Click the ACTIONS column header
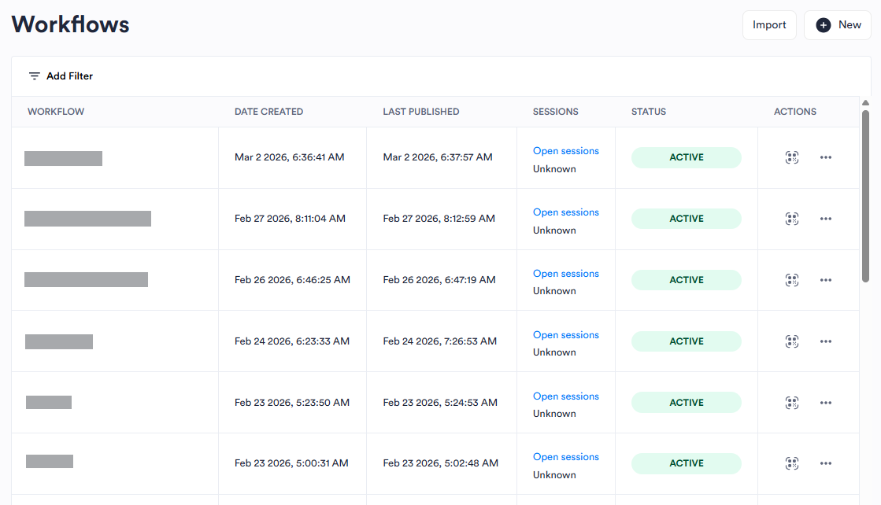 tap(795, 112)
